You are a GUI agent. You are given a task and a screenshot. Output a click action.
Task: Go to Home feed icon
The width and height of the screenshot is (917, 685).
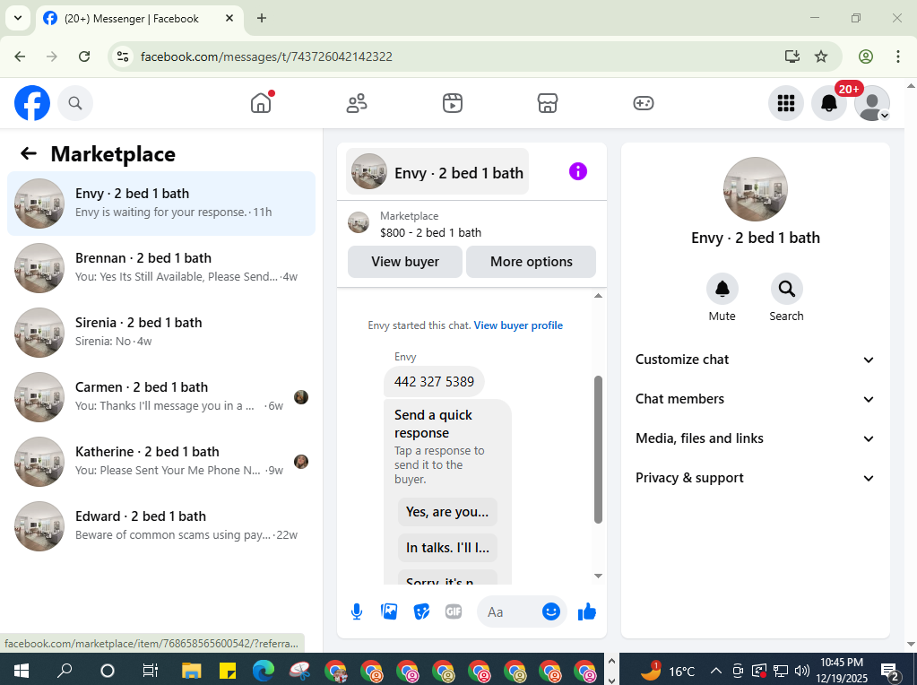click(261, 103)
